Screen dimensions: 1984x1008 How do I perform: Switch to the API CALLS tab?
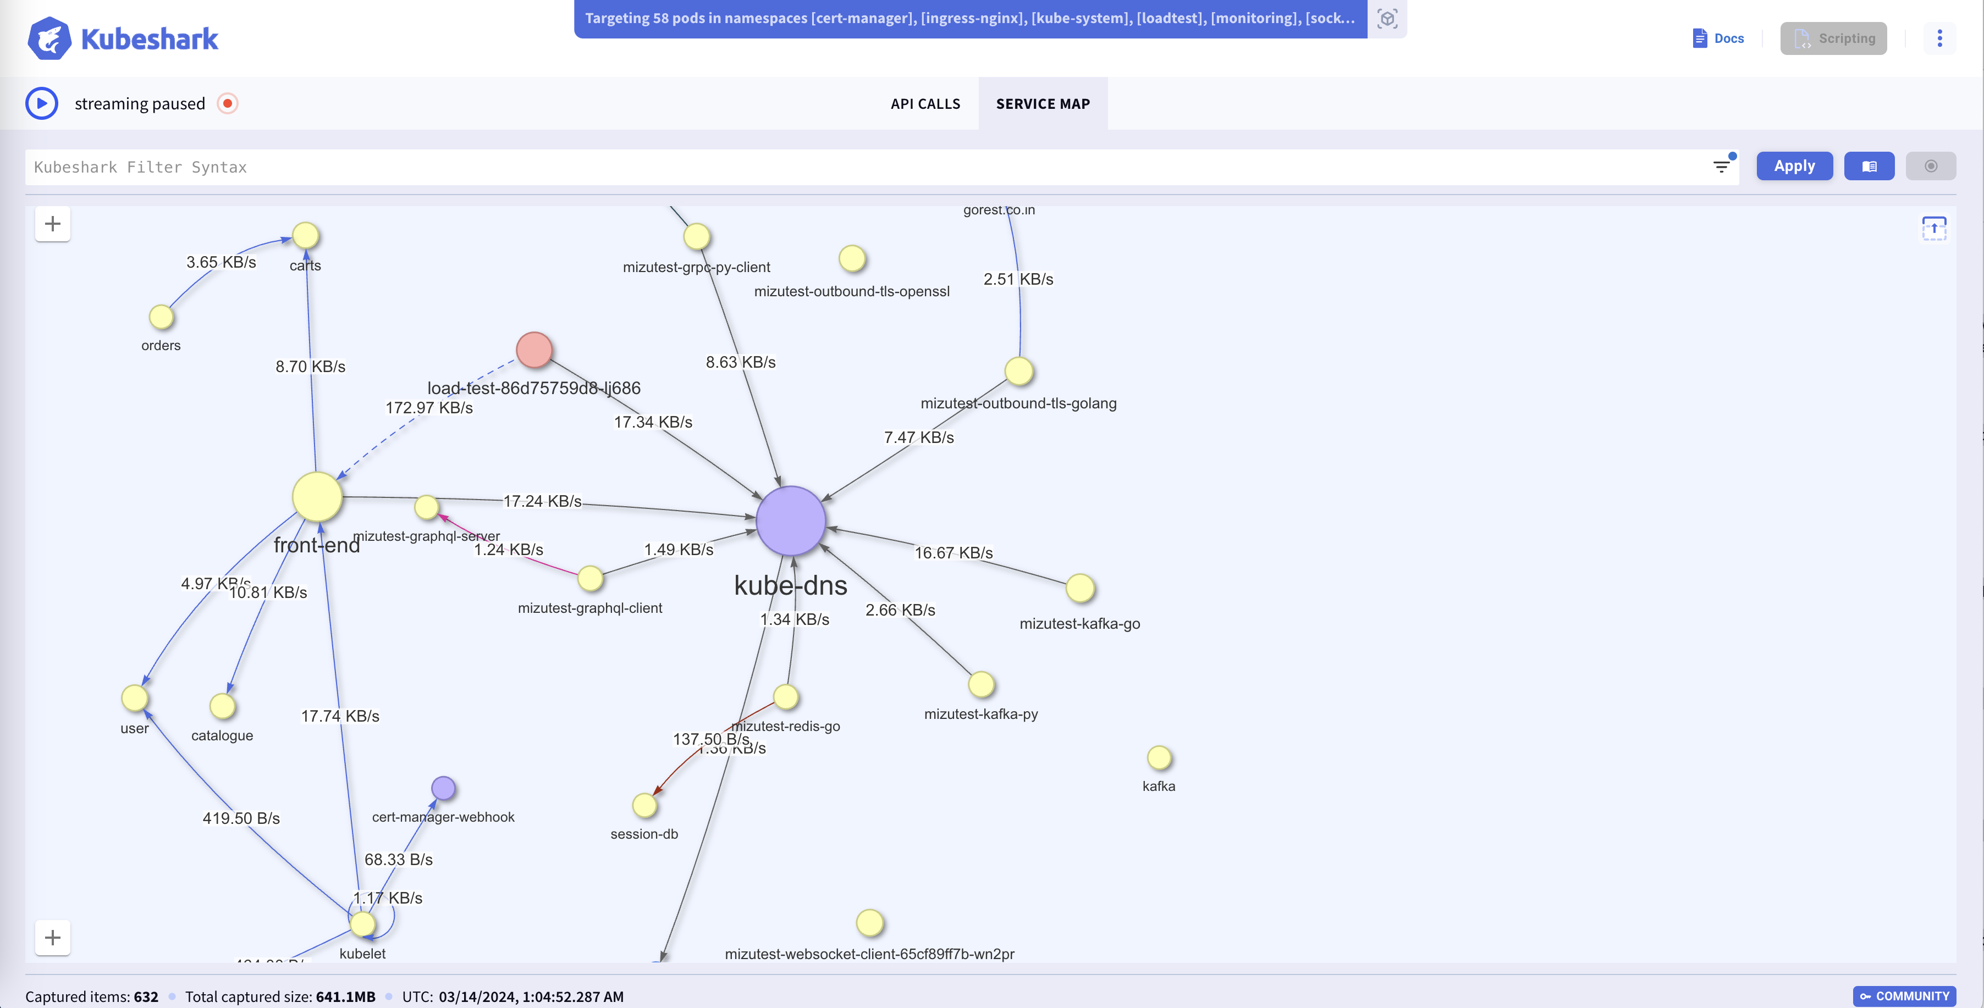925,103
